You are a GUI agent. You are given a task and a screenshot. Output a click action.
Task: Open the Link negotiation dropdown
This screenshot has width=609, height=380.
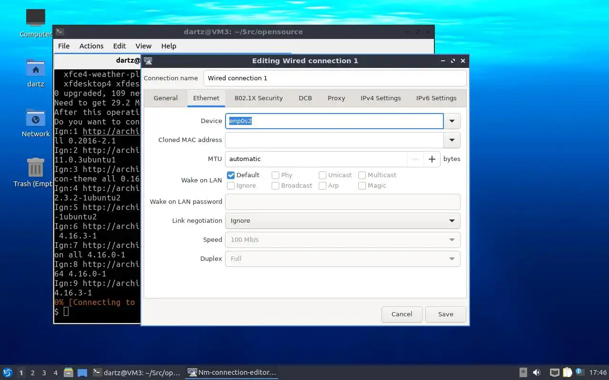pyautogui.click(x=343, y=221)
